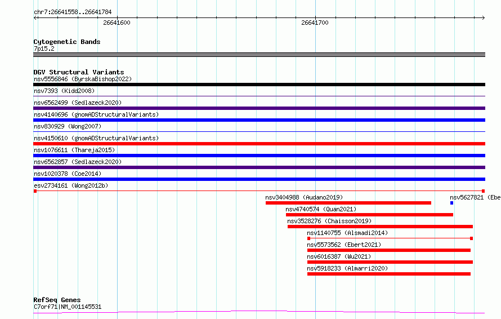Click label nsv830929 (Wong2007)
Screen dimensions: 501x319
pyautogui.click(x=68, y=126)
